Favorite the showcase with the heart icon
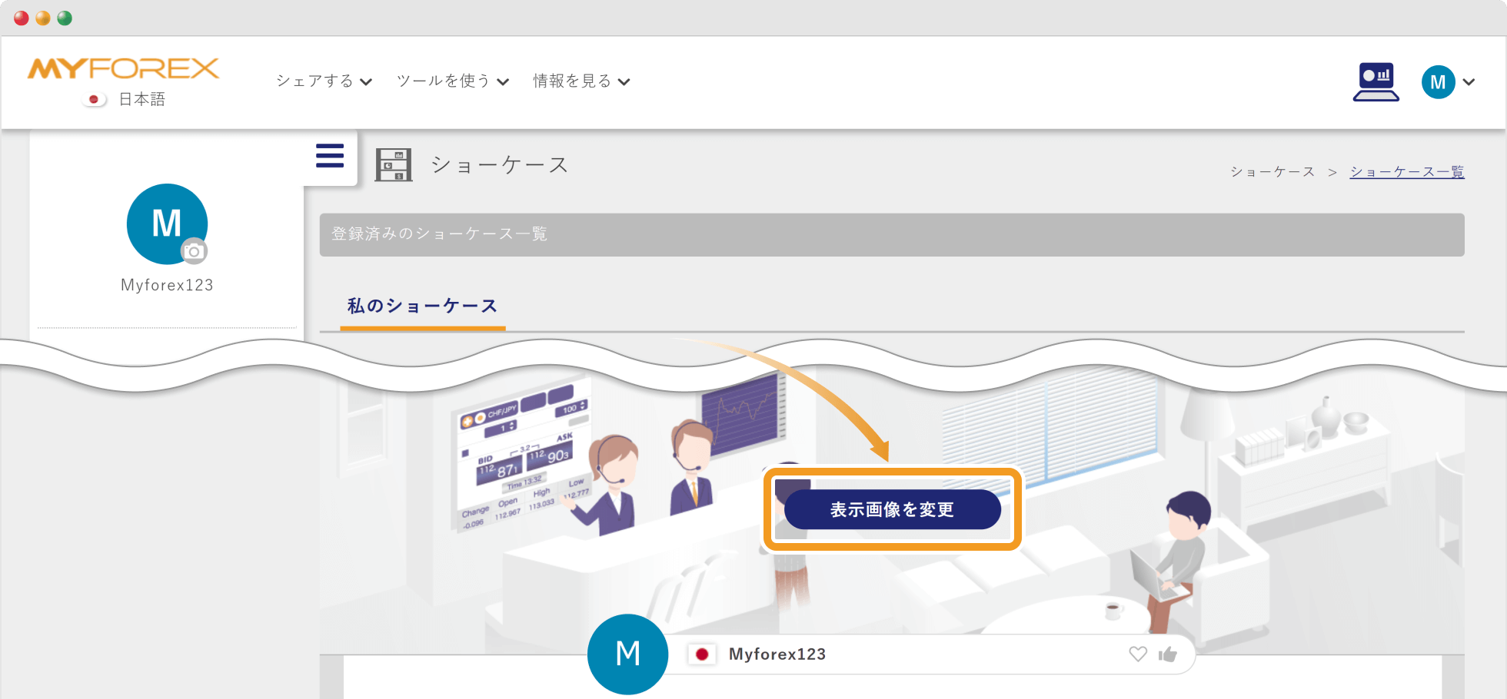This screenshot has height=699, width=1507. [x=1138, y=654]
